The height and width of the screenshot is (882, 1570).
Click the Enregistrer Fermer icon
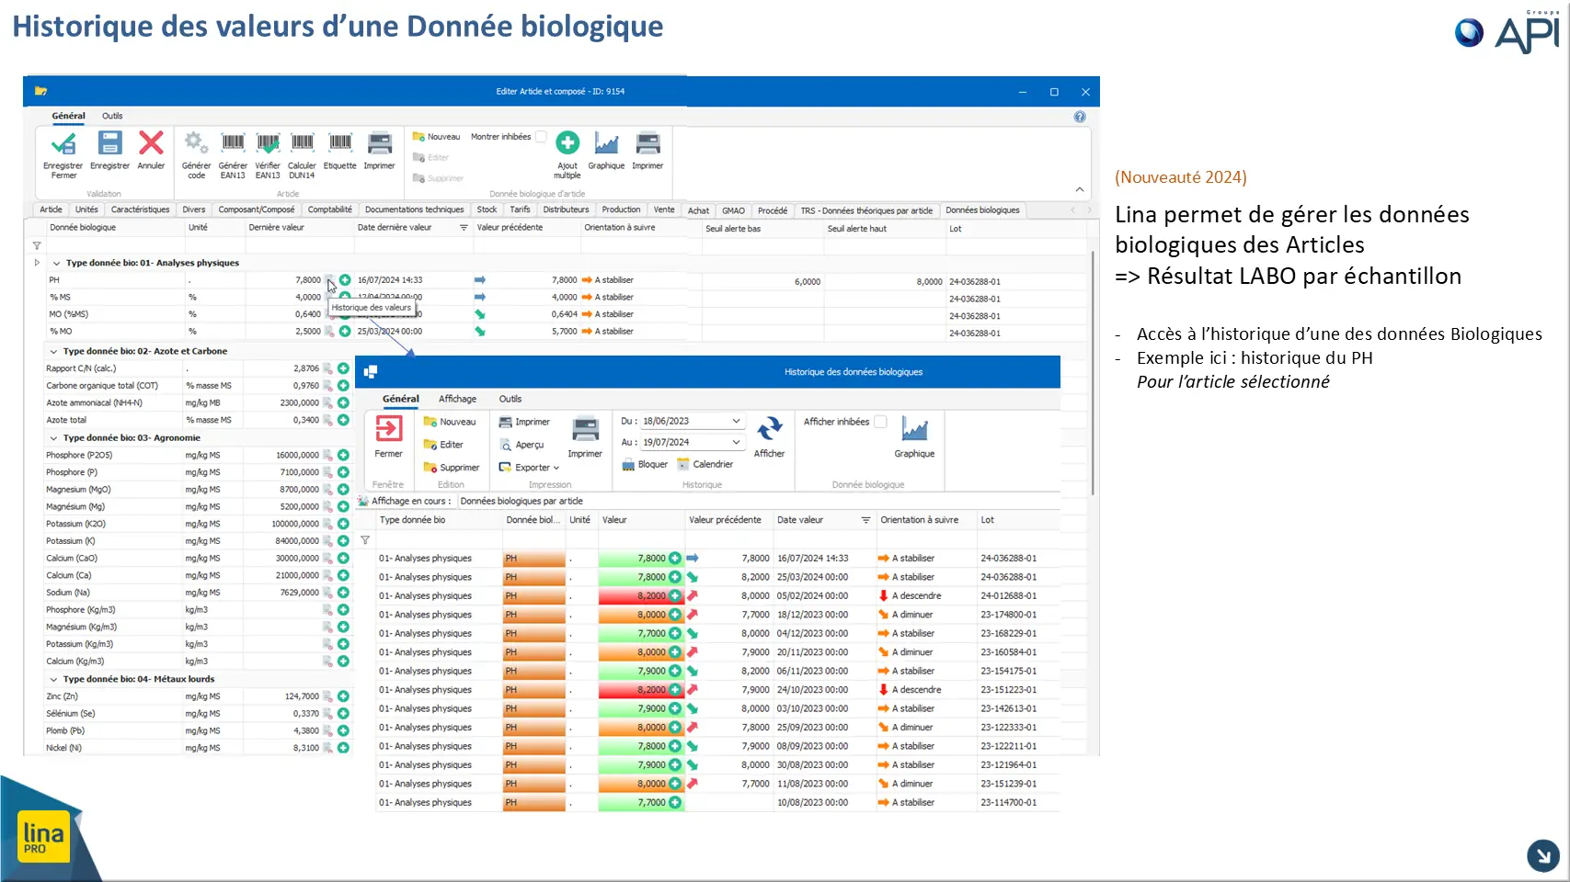[63, 144]
